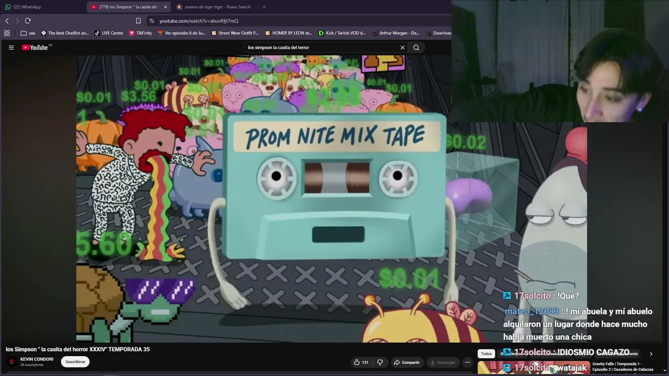Open the Gravity Falls Temporada 1 video title
Screen dimensions: 669x376
point(623,367)
